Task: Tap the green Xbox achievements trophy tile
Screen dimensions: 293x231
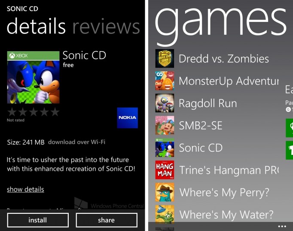Action: [290, 128]
